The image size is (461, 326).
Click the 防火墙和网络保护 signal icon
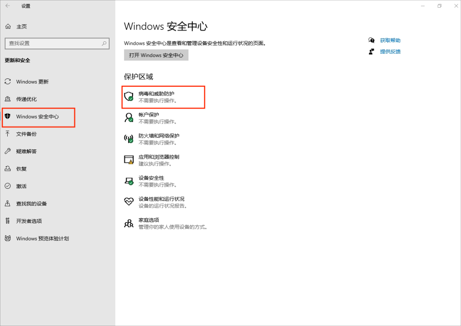(x=128, y=138)
